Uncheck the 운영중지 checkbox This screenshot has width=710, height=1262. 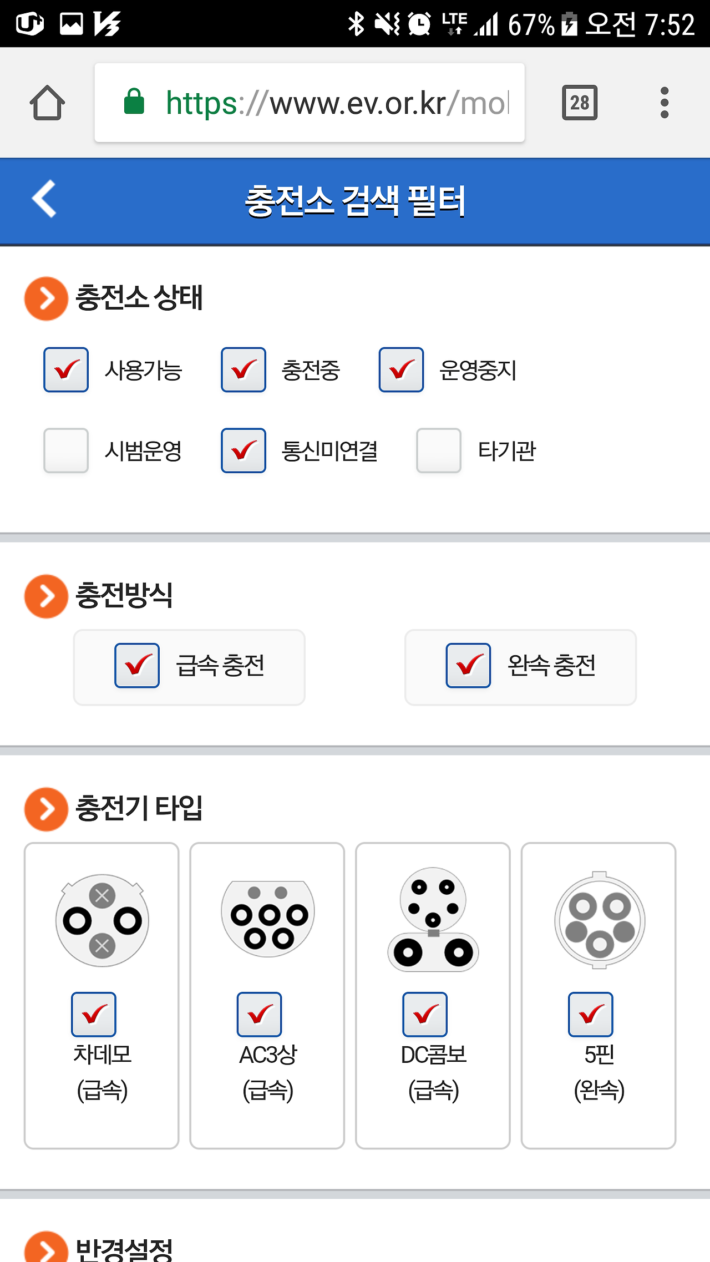click(401, 370)
